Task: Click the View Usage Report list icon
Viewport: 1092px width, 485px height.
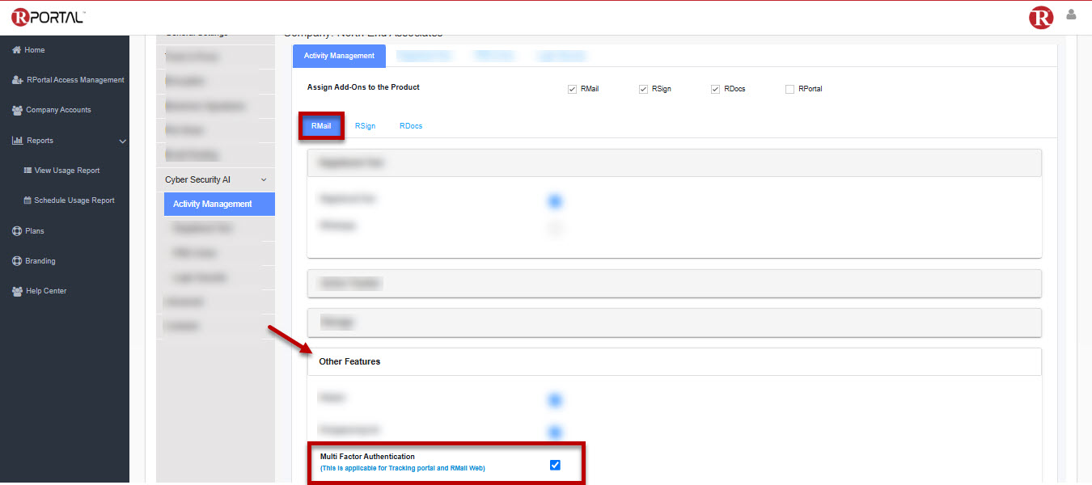Action: click(28, 171)
